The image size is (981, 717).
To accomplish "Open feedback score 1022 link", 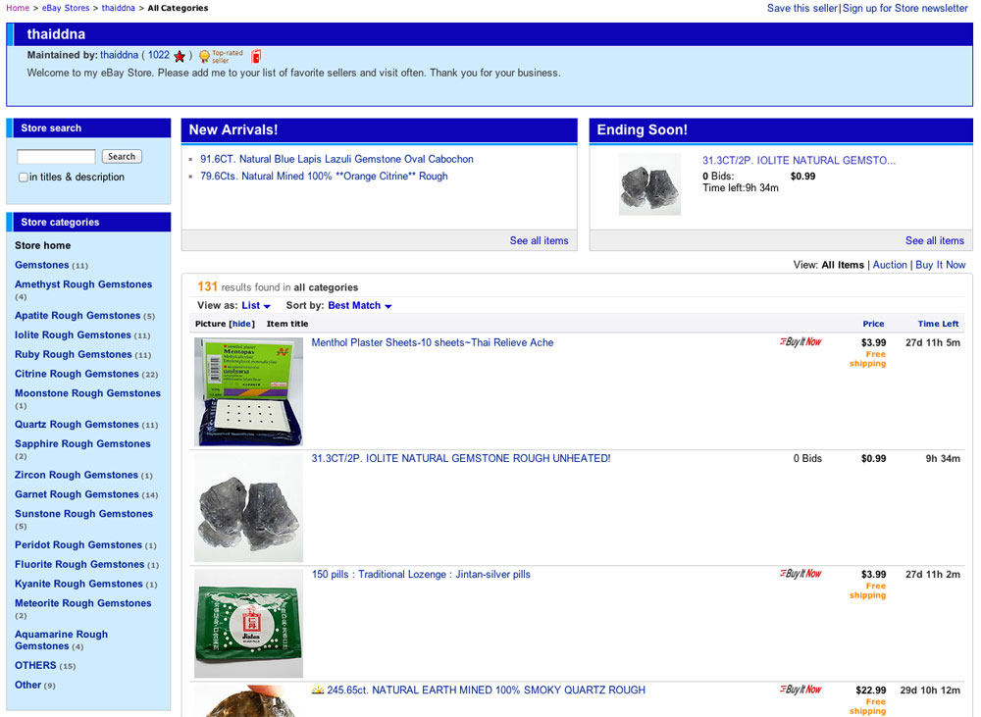I will point(158,55).
